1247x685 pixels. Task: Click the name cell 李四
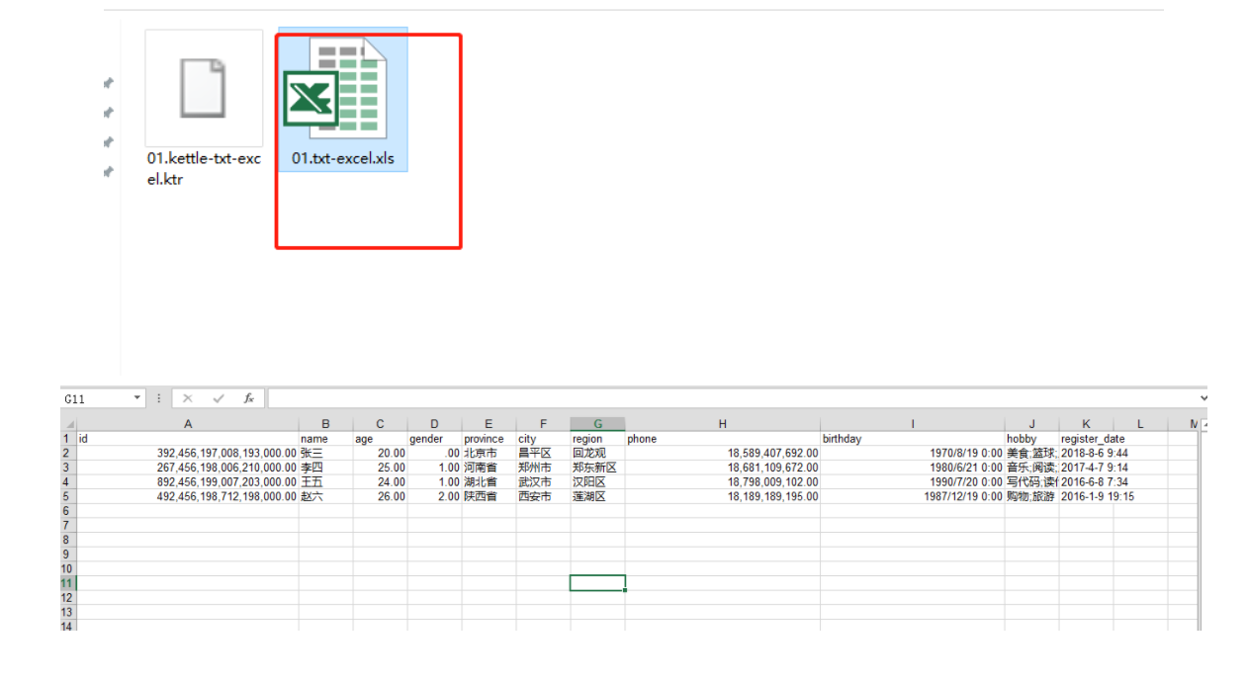(x=325, y=468)
